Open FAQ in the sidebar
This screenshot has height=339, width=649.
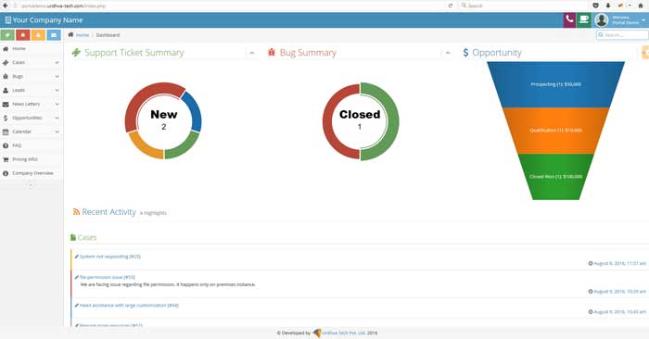coord(32,145)
